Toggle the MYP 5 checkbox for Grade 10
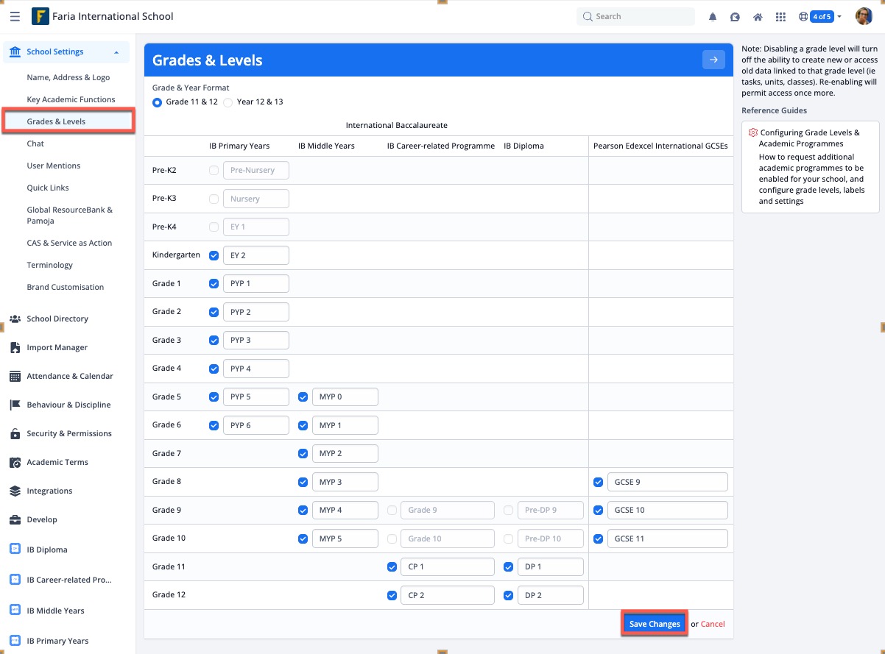 point(303,539)
